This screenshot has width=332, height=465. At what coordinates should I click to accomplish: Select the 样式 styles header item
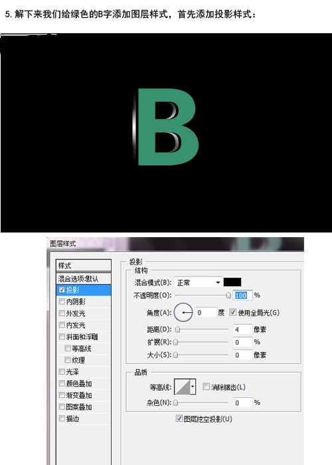tap(84, 266)
